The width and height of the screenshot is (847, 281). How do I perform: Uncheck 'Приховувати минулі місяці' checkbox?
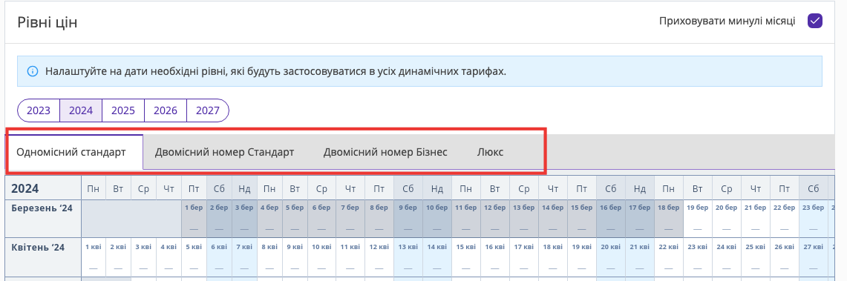(x=814, y=22)
